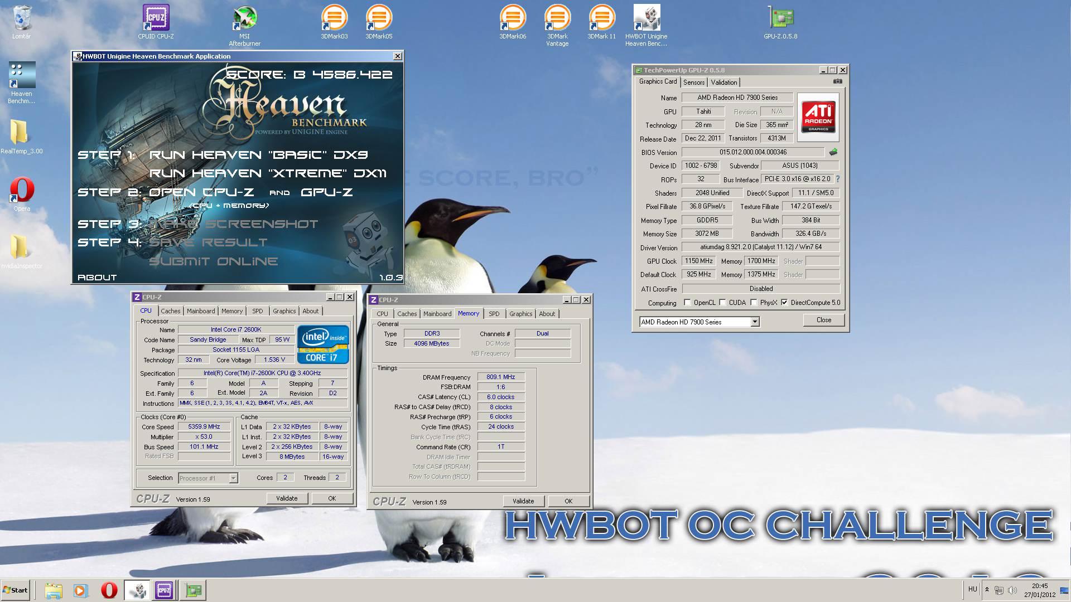Viewport: 1071px width, 602px height.
Task: Open RealTemp_3.00 folder
Action: 22,137
